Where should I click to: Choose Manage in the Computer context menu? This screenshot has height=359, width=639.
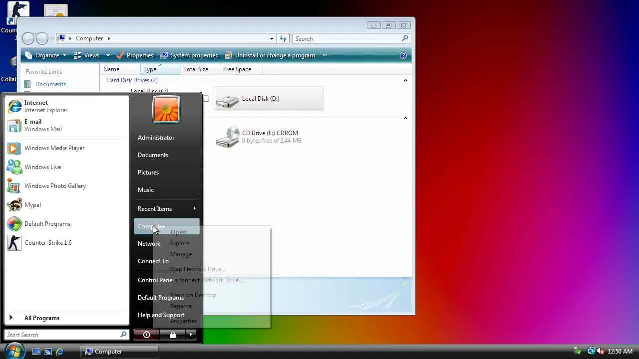(x=181, y=254)
